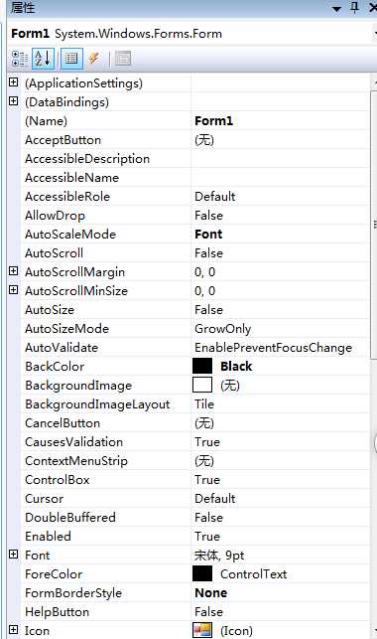The image size is (377, 639).
Task: Edit the (Name) Form1 value field
Action: 281,121
